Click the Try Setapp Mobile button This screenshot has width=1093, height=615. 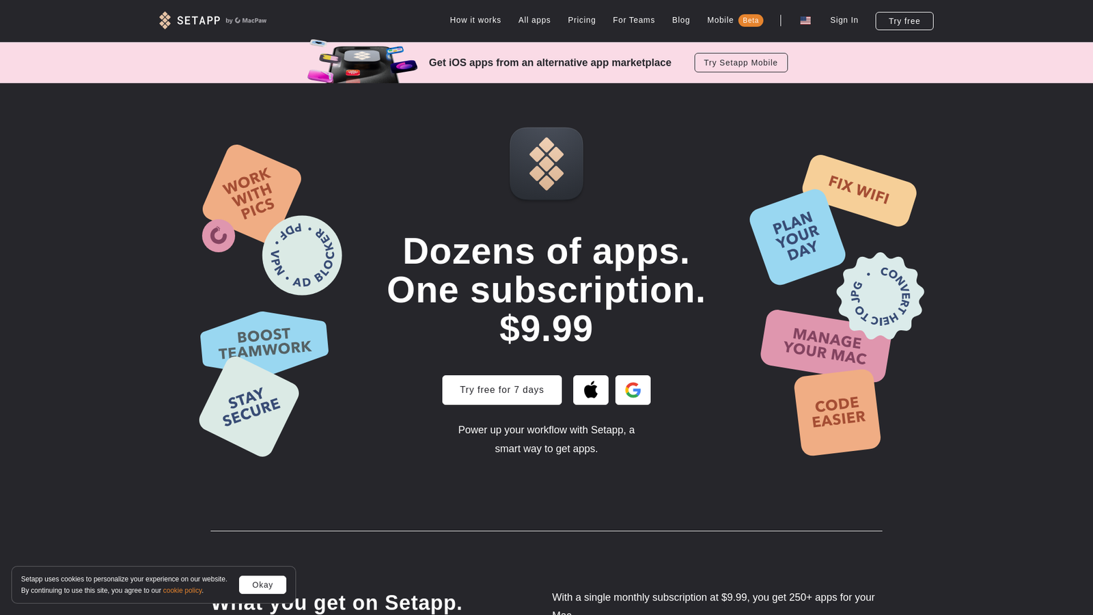741,63
